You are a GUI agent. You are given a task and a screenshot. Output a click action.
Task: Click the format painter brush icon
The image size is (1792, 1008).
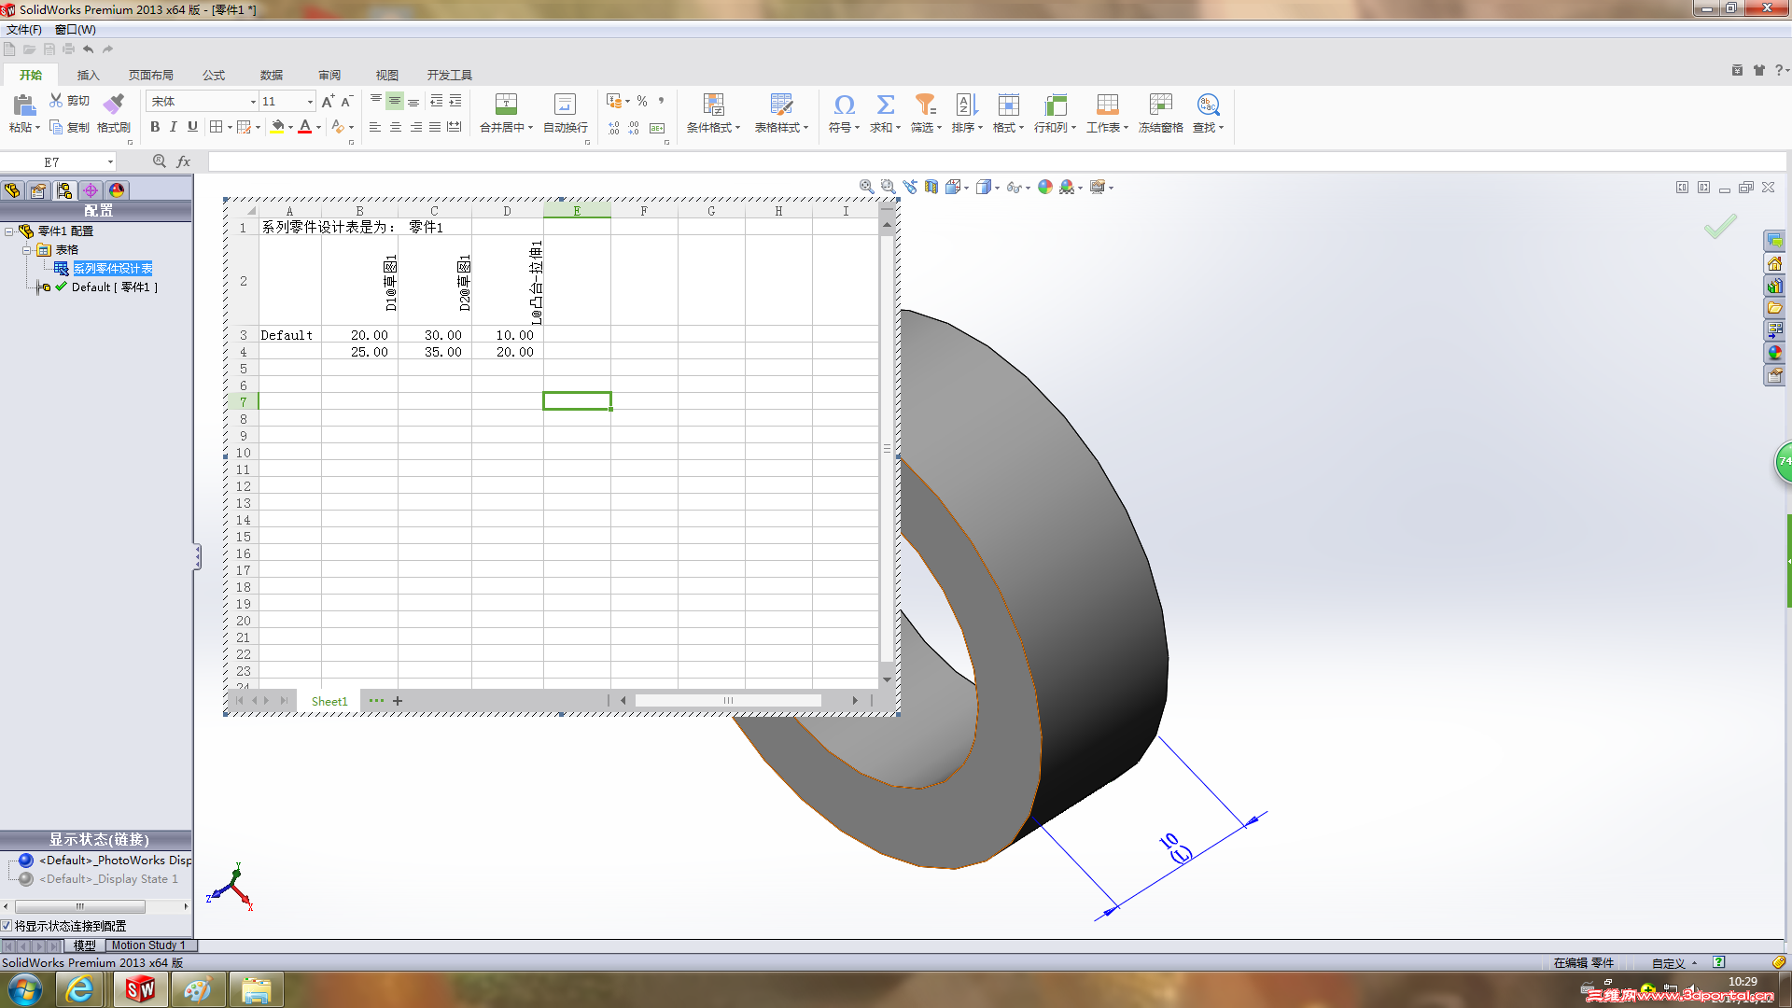(114, 103)
